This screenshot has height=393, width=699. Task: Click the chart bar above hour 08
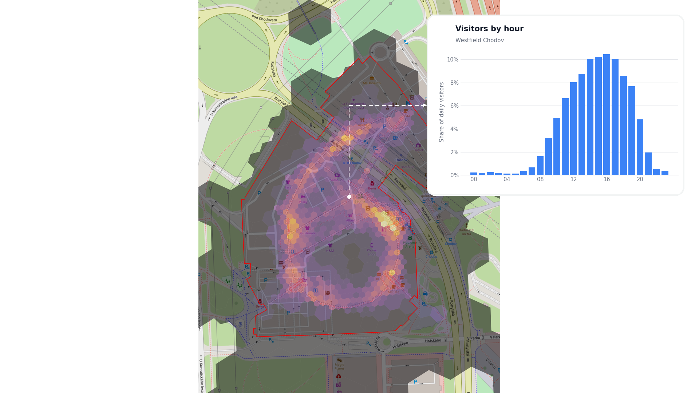pos(540,166)
